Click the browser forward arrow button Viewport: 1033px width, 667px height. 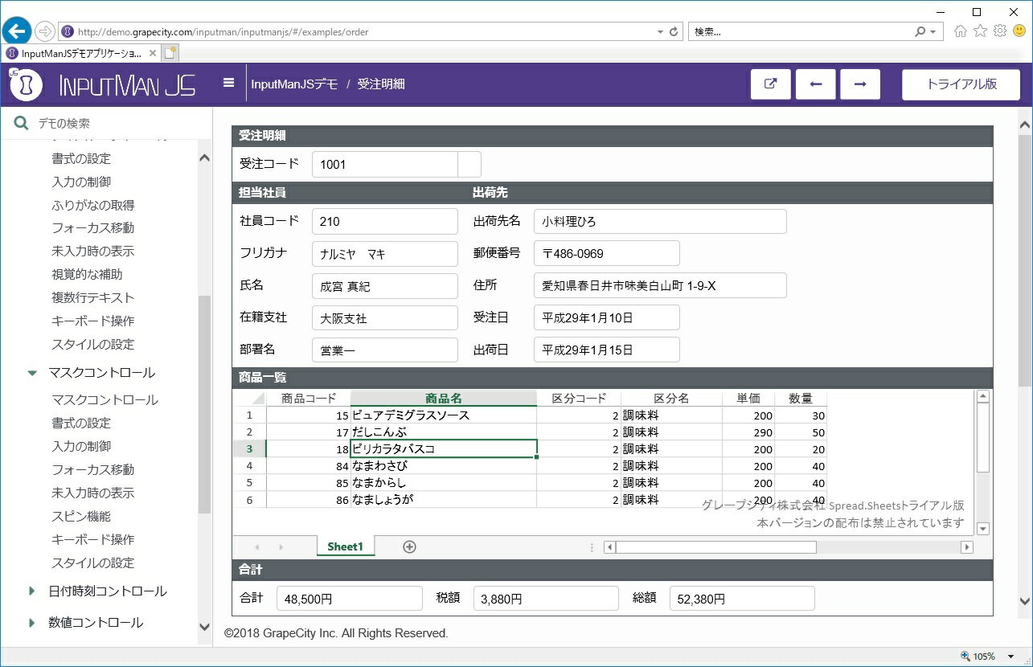[45, 31]
